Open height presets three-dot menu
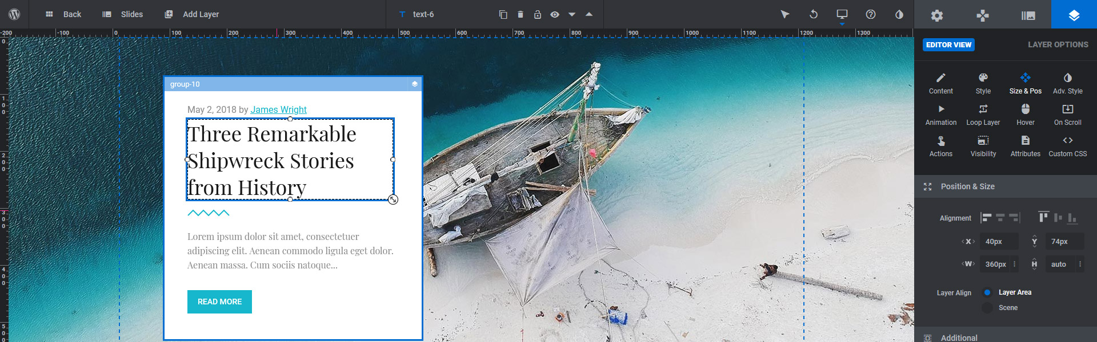Viewport: 1097px width, 342px height. point(1080,264)
